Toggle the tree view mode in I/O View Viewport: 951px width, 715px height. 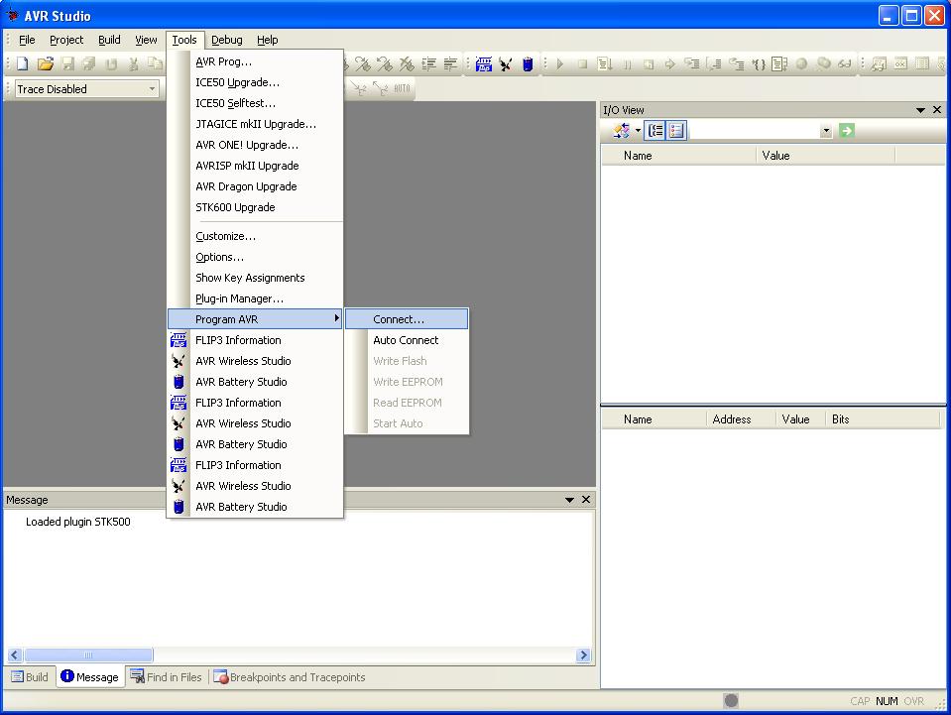655,131
